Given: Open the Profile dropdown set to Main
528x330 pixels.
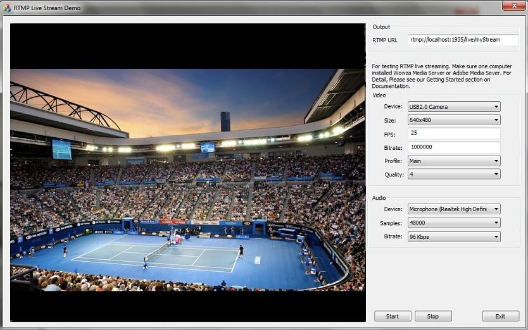Looking at the screenshot, I should tap(454, 161).
